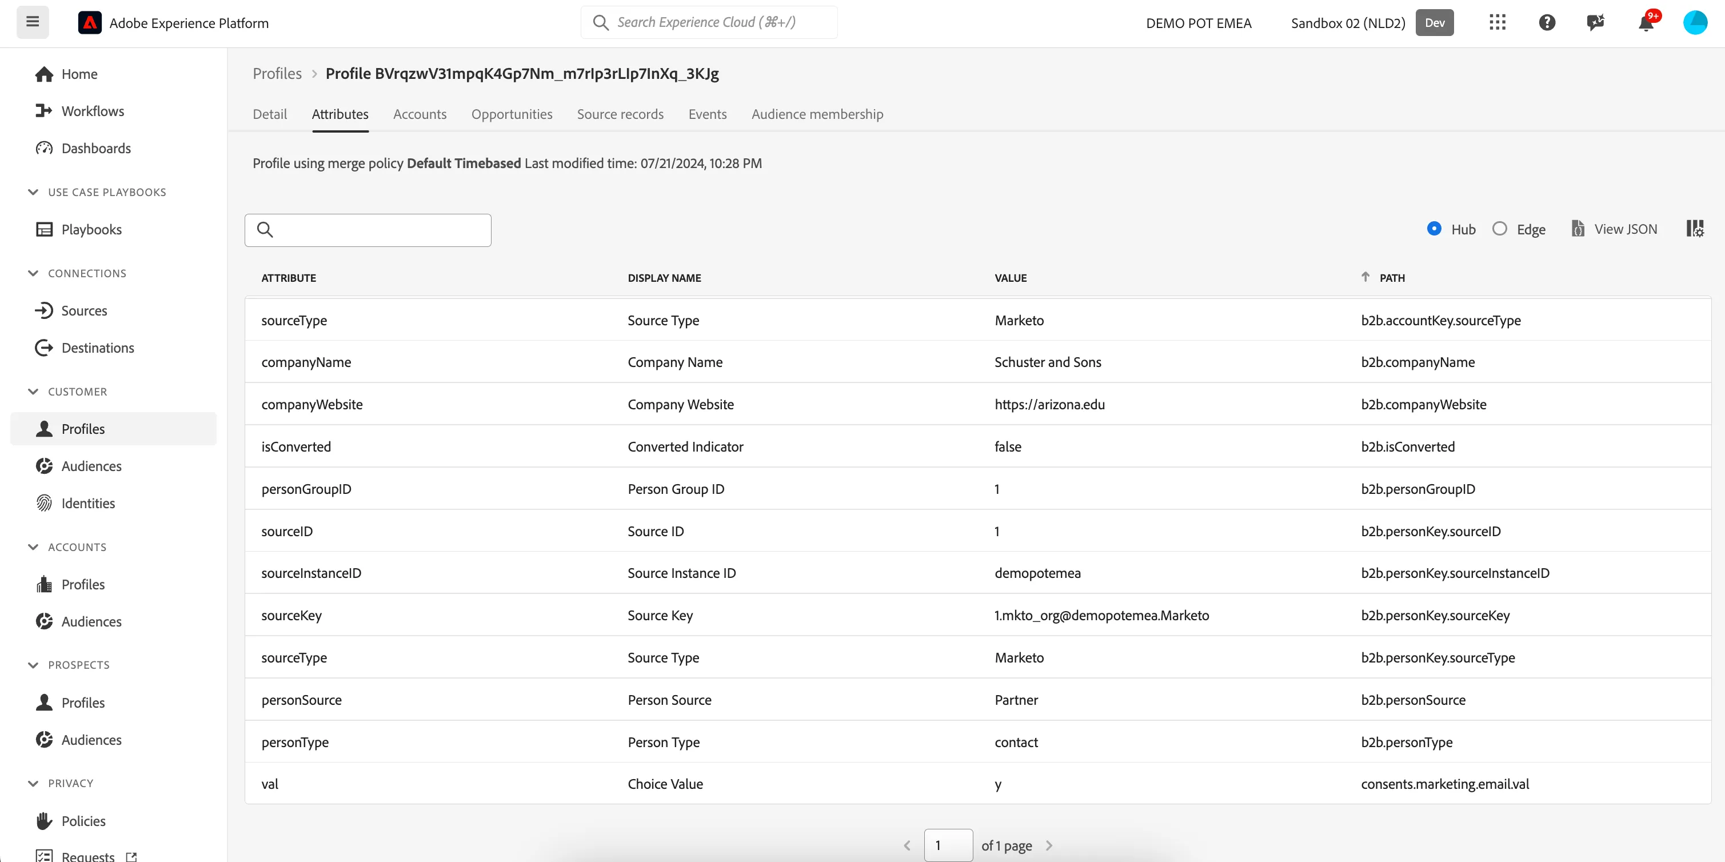Collapse the Privacy section
The height and width of the screenshot is (862, 1725).
point(33,783)
